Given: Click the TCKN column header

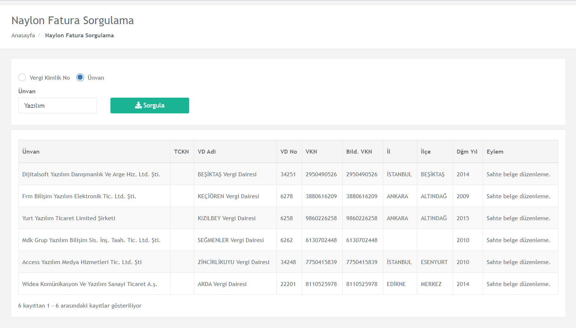Looking at the screenshot, I should click(x=182, y=151).
